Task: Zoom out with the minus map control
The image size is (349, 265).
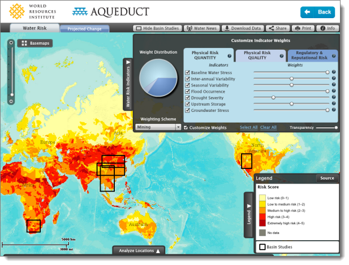Action: click(11, 102)
